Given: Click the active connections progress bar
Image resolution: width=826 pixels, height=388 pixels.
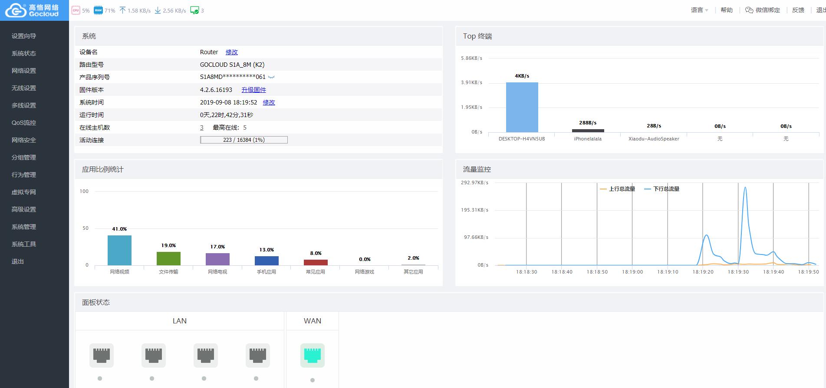Looking at the screenshot, I should [244, 140].
